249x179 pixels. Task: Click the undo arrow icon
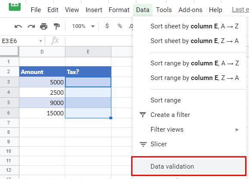pyautogui.click(x=18, y=26)
